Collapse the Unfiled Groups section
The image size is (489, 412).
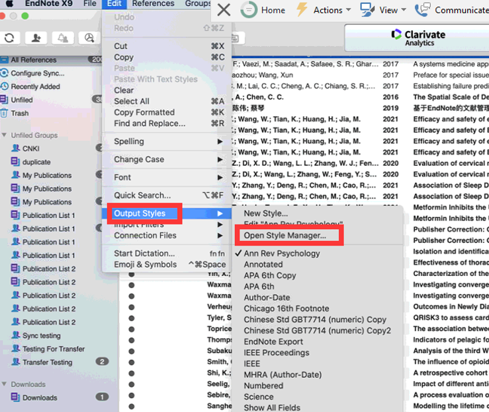coord(4,135)
